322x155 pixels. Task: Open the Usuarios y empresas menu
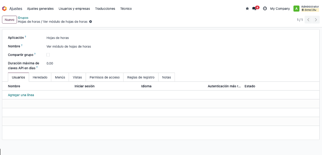(x=74, y=9)
